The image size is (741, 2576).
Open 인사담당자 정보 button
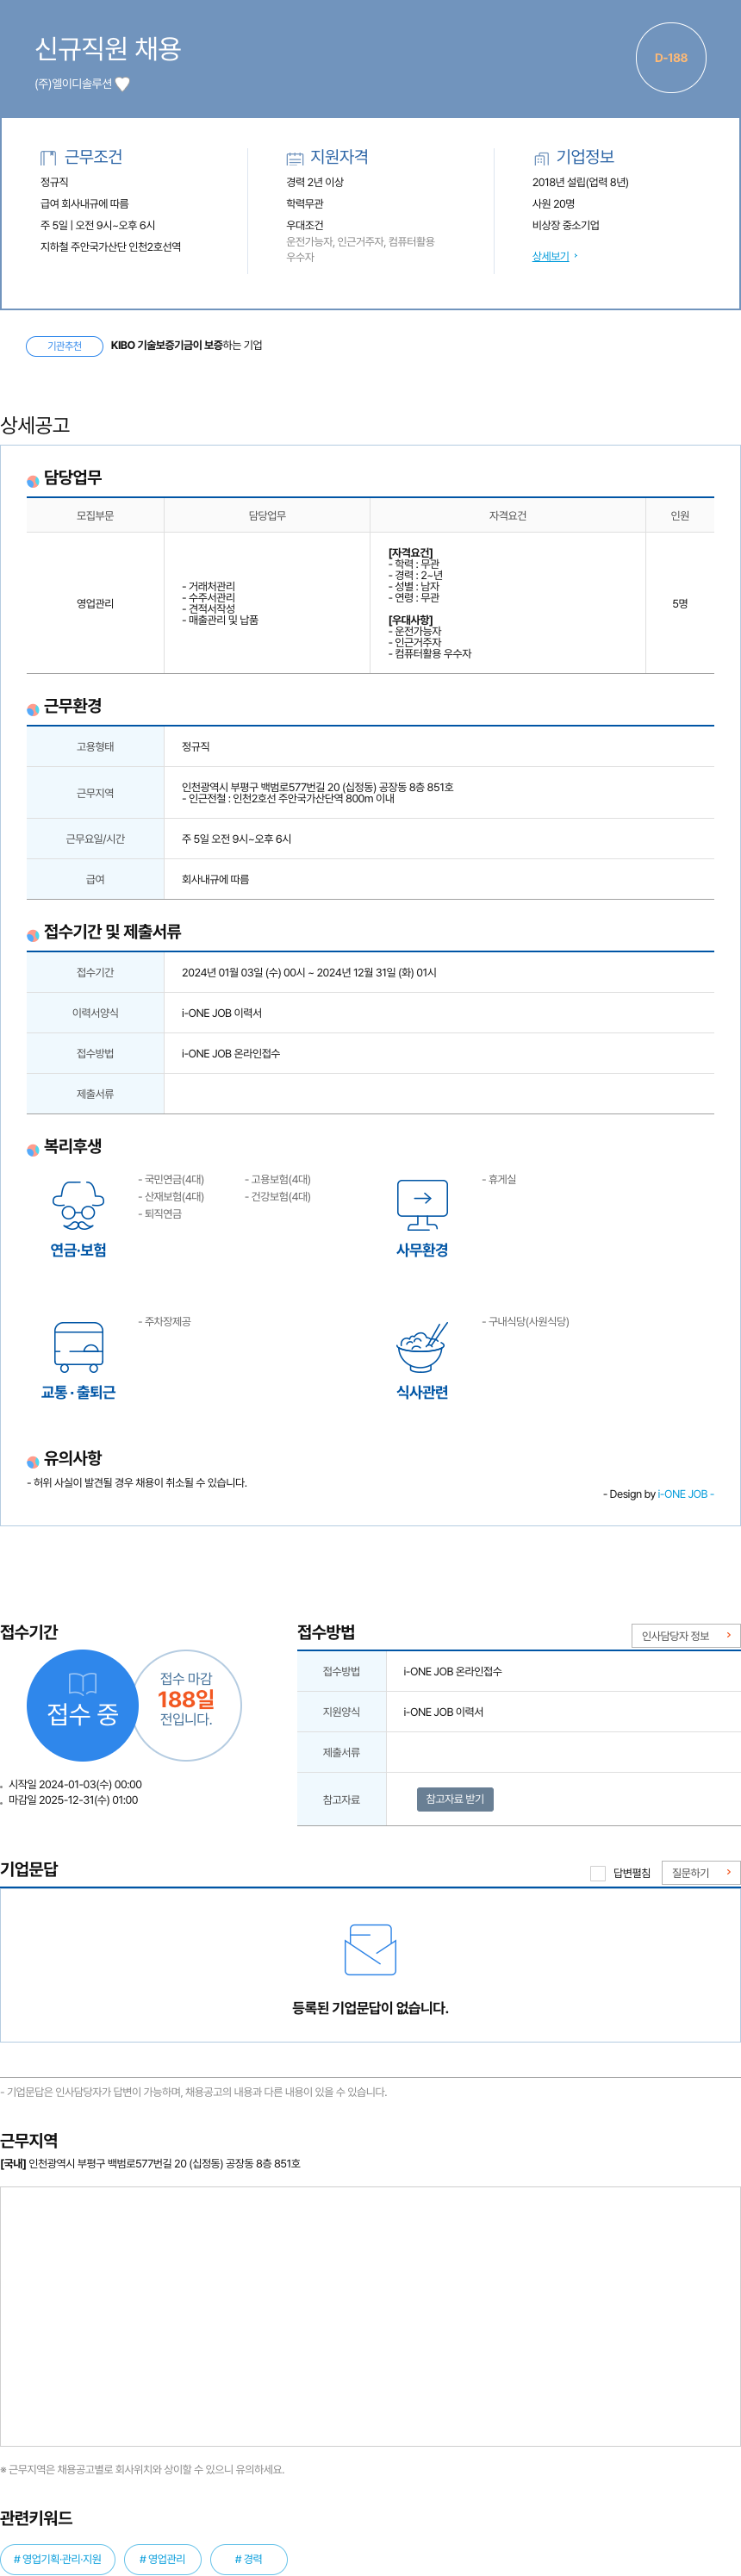coord(685,1635)
